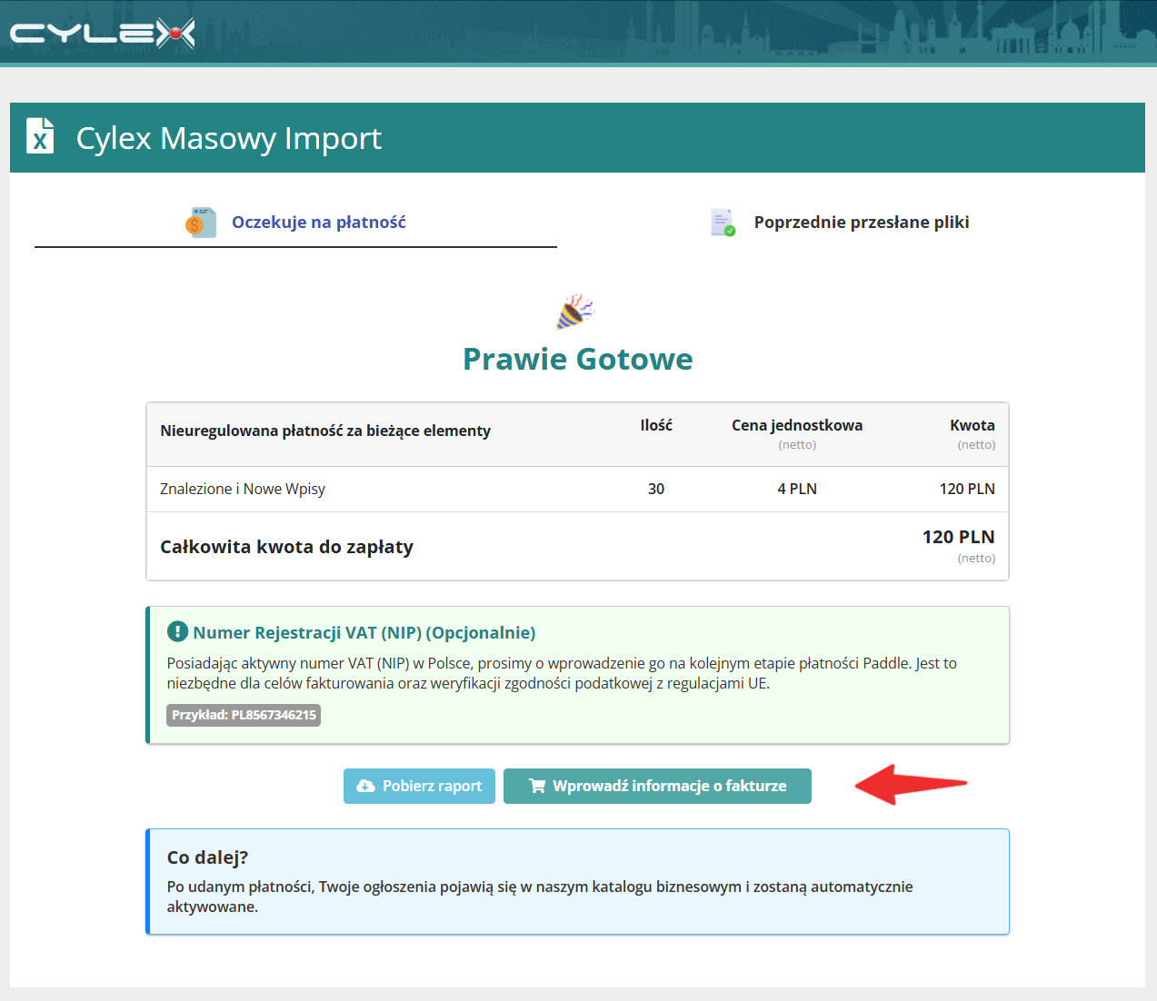This screenshot has height=1001, width=1157.
Task: Click the Cena jednostkowa column header
Action: coord(797,425)
